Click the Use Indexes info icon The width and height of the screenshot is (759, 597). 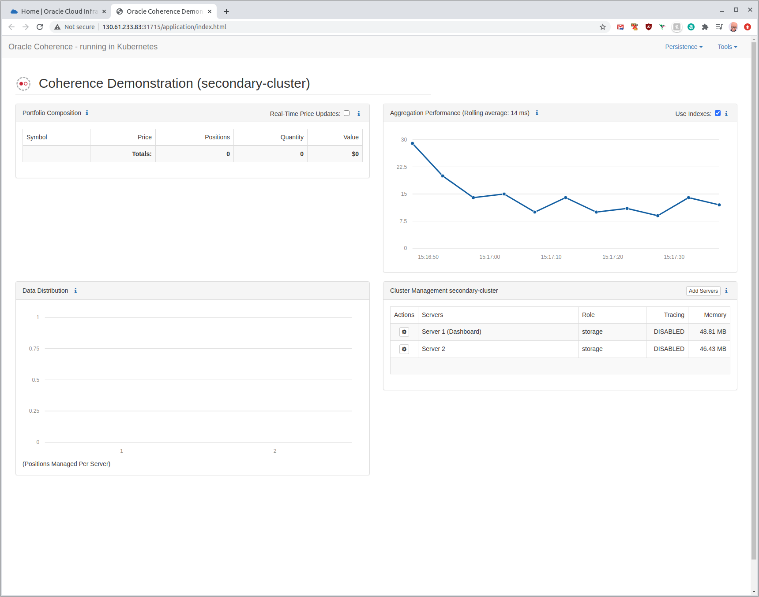[726, 114]
